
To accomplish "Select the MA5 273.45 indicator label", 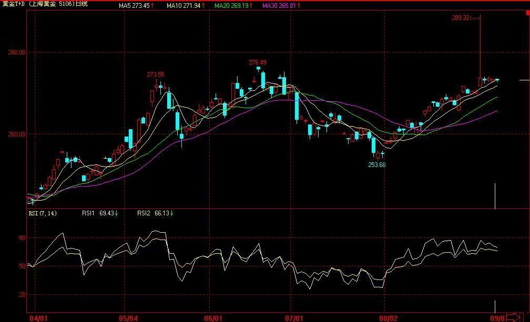I will click(x=134, y=6).
